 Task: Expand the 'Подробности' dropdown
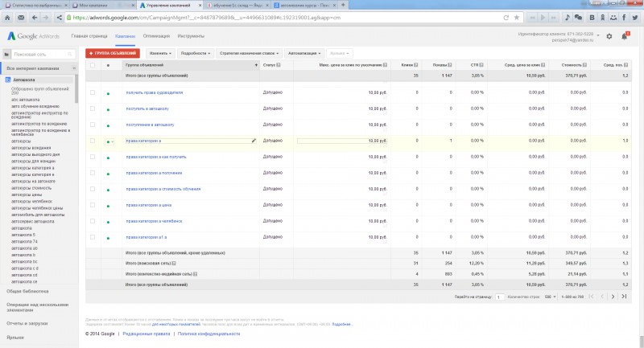coord(196,53)
